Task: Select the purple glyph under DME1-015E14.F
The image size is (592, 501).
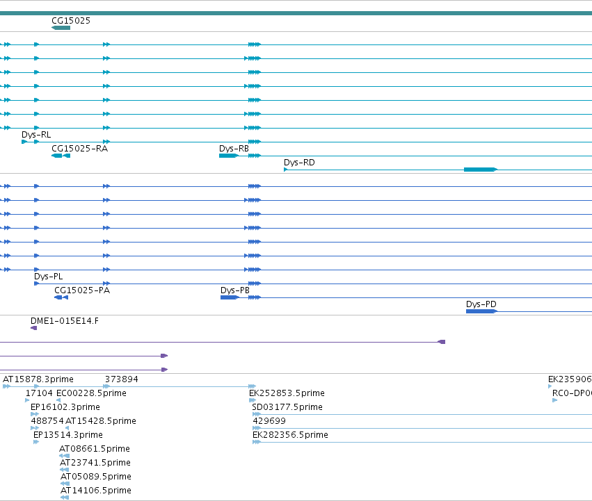Action: coord(33,328)
